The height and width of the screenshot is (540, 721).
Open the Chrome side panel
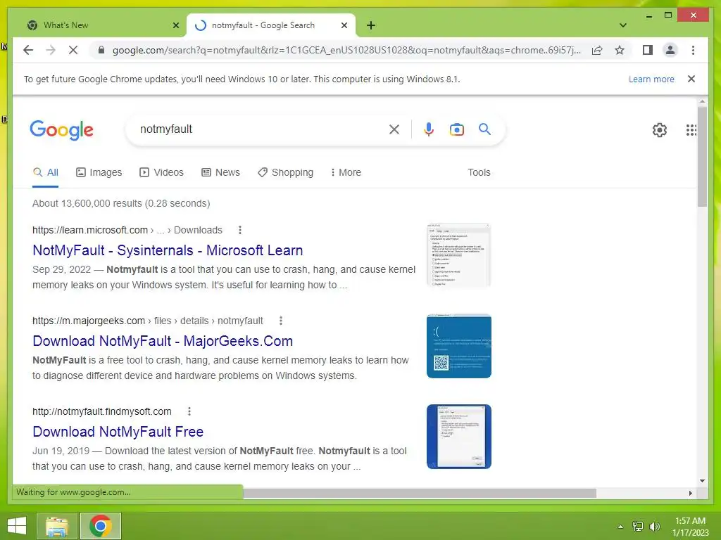(648, 50)
